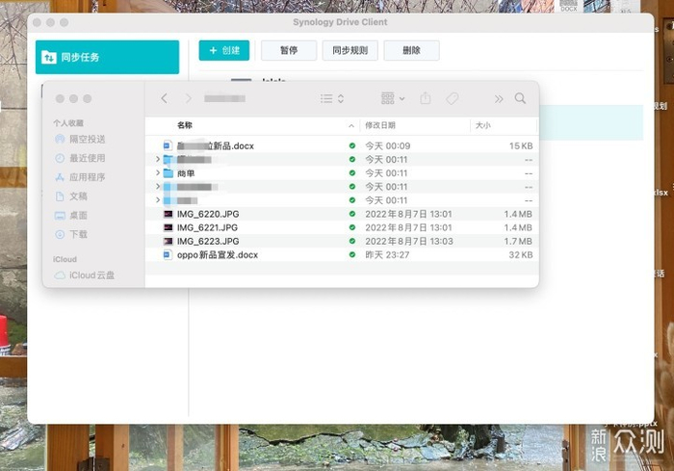Click the Finder share icon
674x471 pixels.
(426, 98)
